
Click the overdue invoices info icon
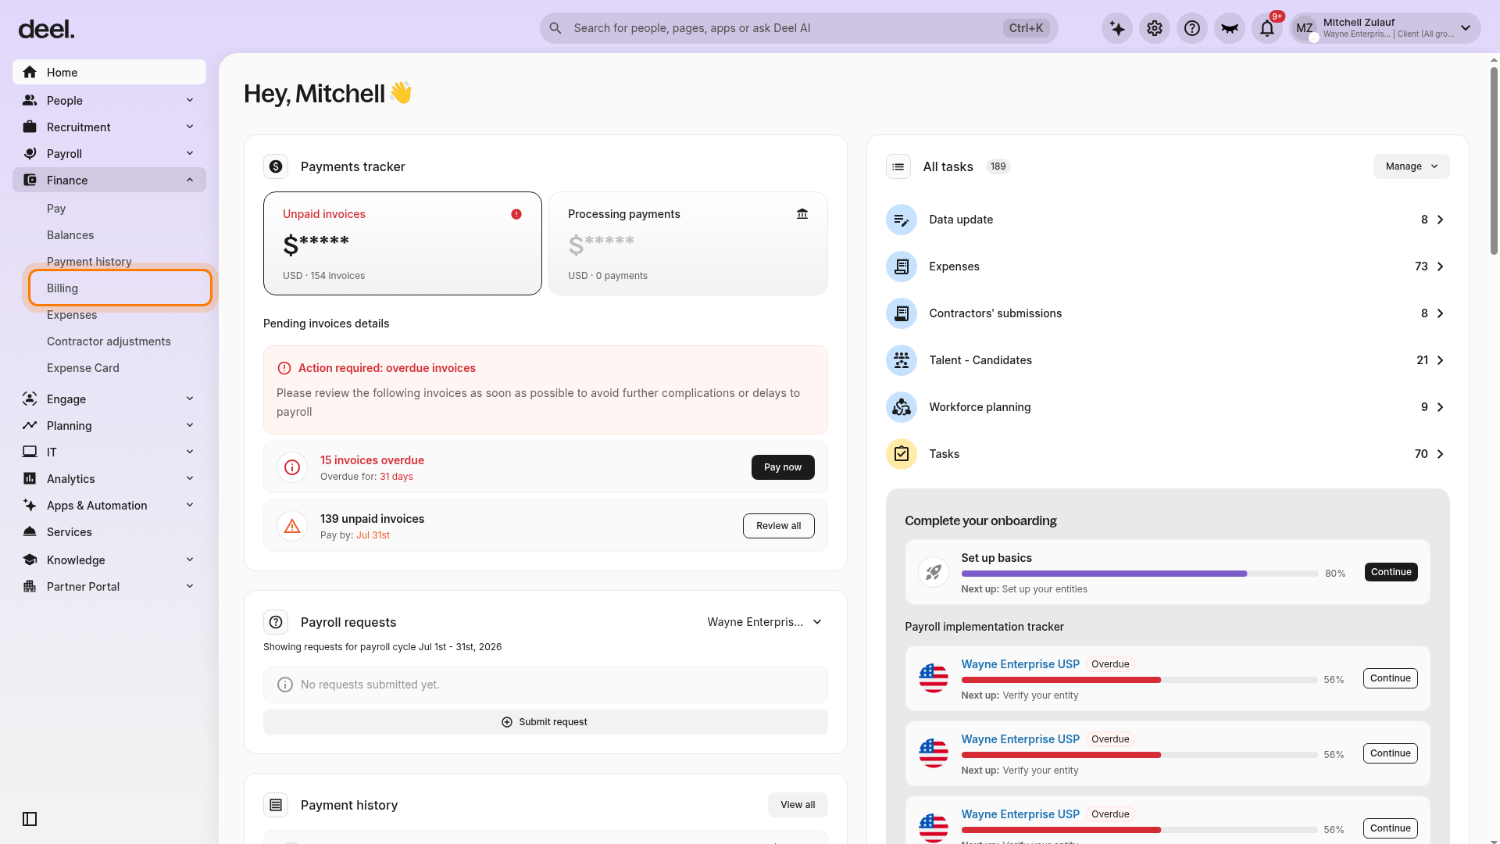(292, 467)
